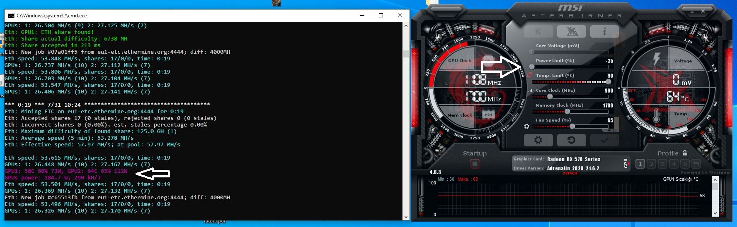737x227 pixels.
Task: Click the Core Voltage slider handle
Action: coord(532,52)
